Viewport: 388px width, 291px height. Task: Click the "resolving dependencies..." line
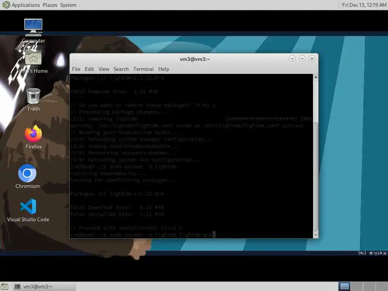(108, 174)
